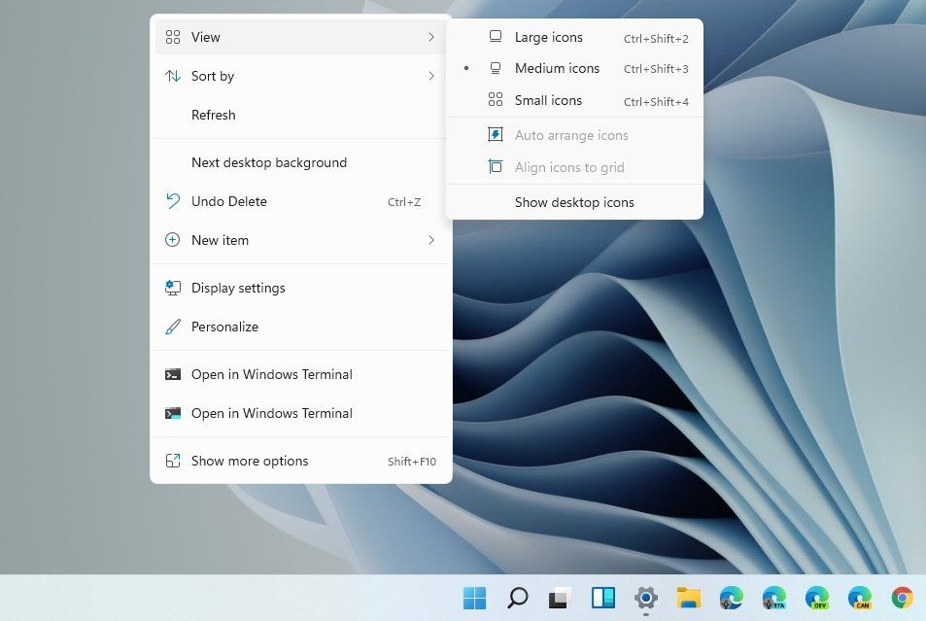This screenshot has width=926, height=621.
Task: Open Display settings
Action: (236, 288)
